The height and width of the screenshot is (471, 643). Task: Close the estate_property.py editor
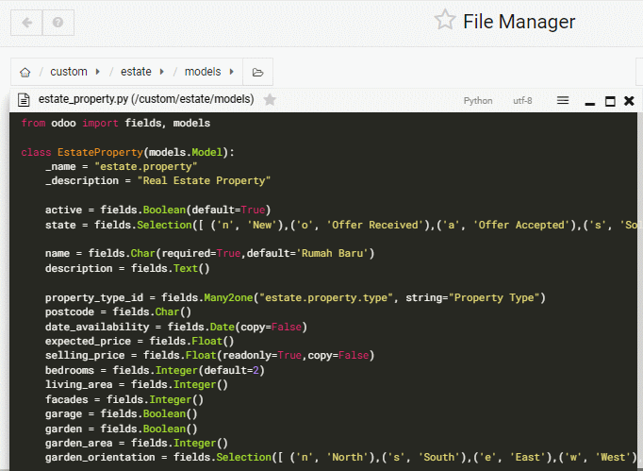coord(629,101)
